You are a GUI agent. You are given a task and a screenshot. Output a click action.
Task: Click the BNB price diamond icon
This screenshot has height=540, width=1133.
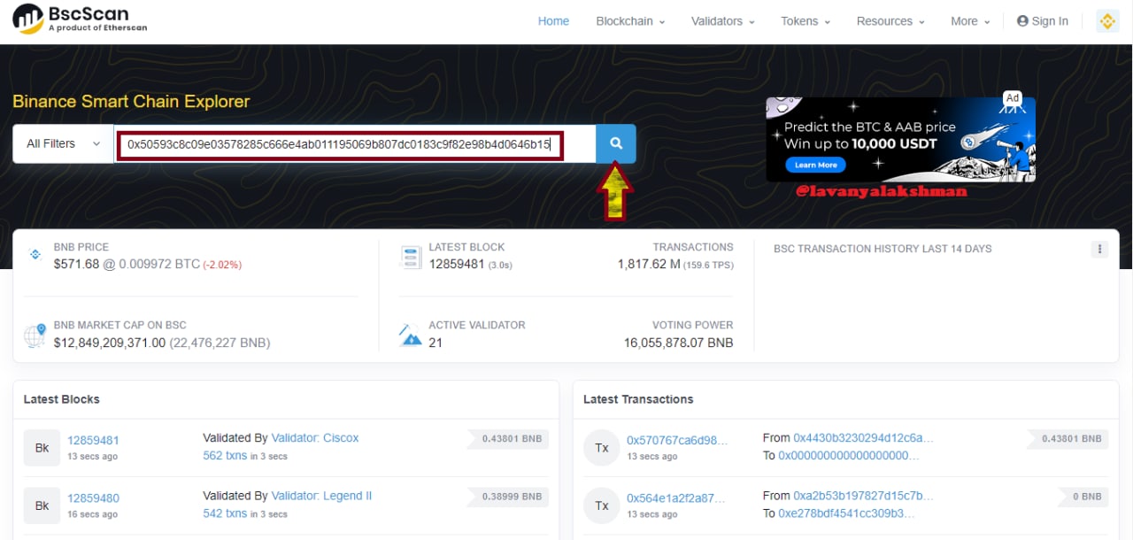click(x=35, y=254)
